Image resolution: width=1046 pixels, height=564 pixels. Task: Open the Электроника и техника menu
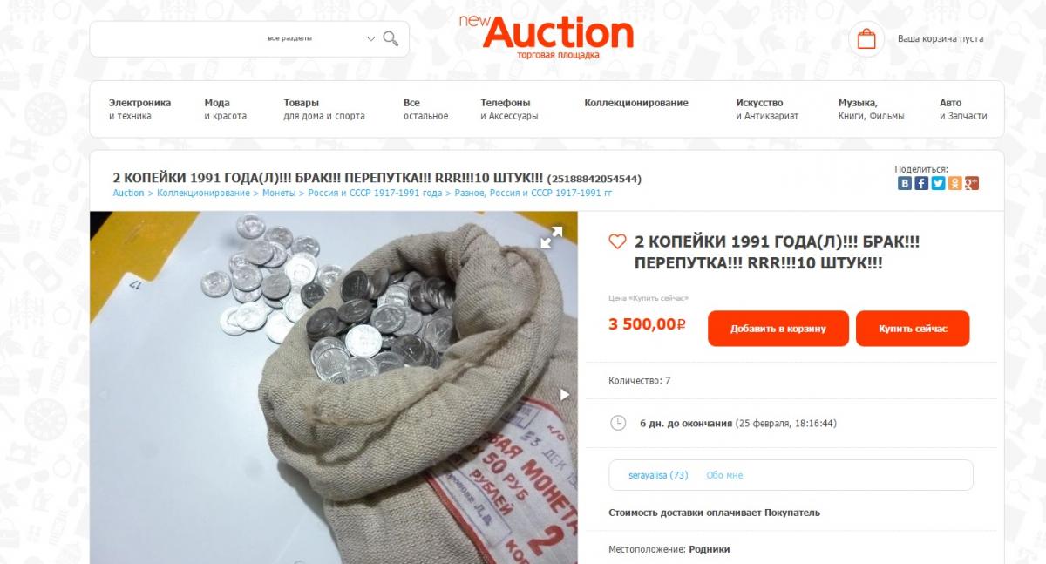[x=139, y=109]
